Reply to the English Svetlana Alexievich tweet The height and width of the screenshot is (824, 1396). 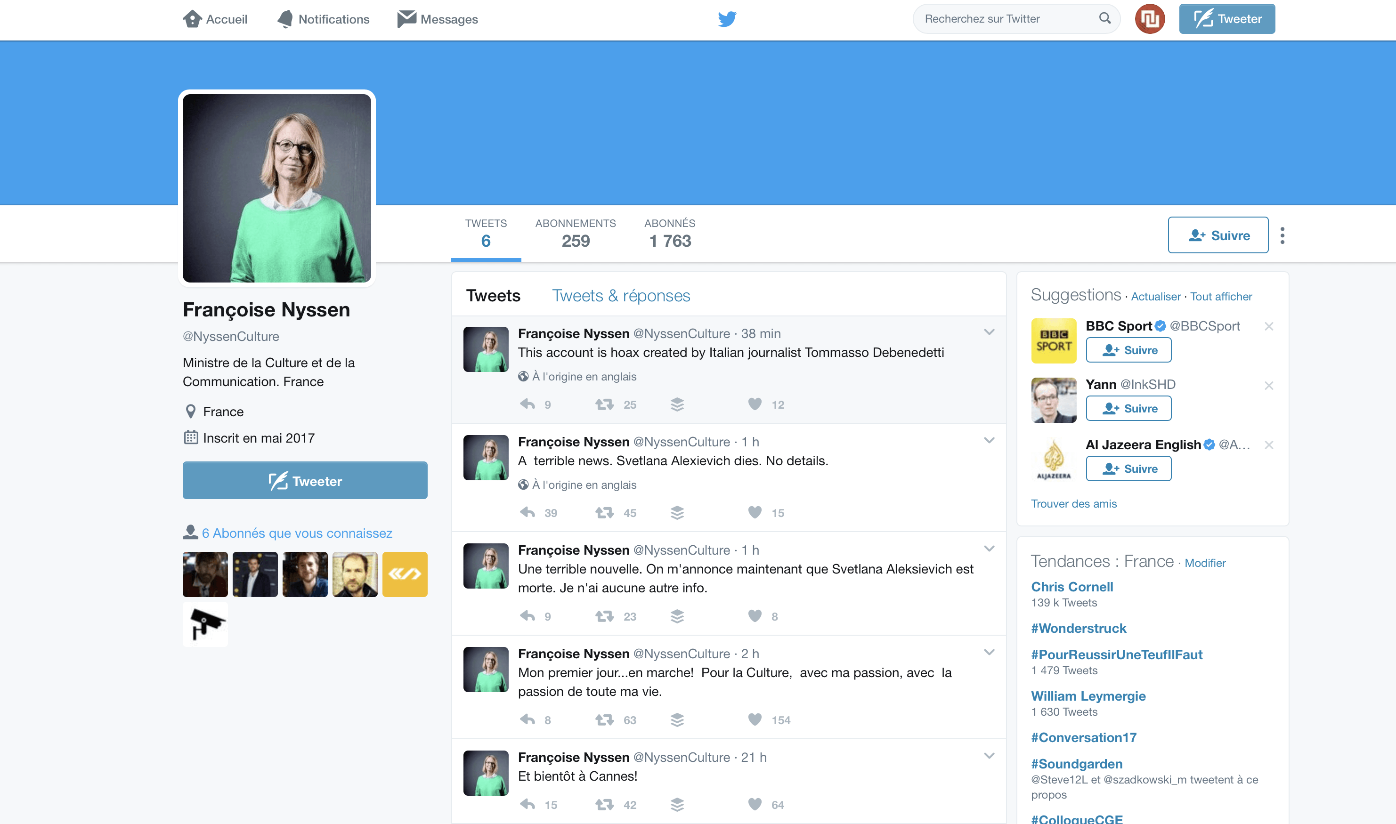point(528,512)
